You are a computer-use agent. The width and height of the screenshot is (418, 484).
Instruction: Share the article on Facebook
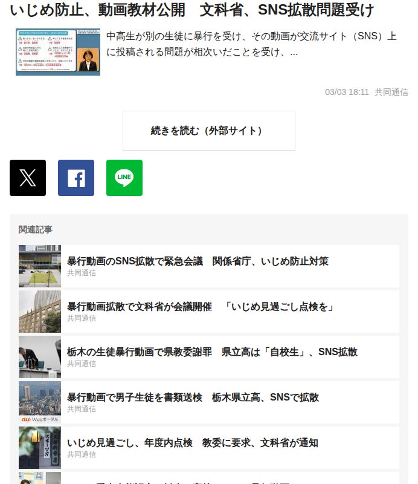click(76, 178)
